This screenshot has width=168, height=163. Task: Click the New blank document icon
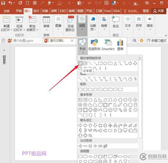(27, 3)
